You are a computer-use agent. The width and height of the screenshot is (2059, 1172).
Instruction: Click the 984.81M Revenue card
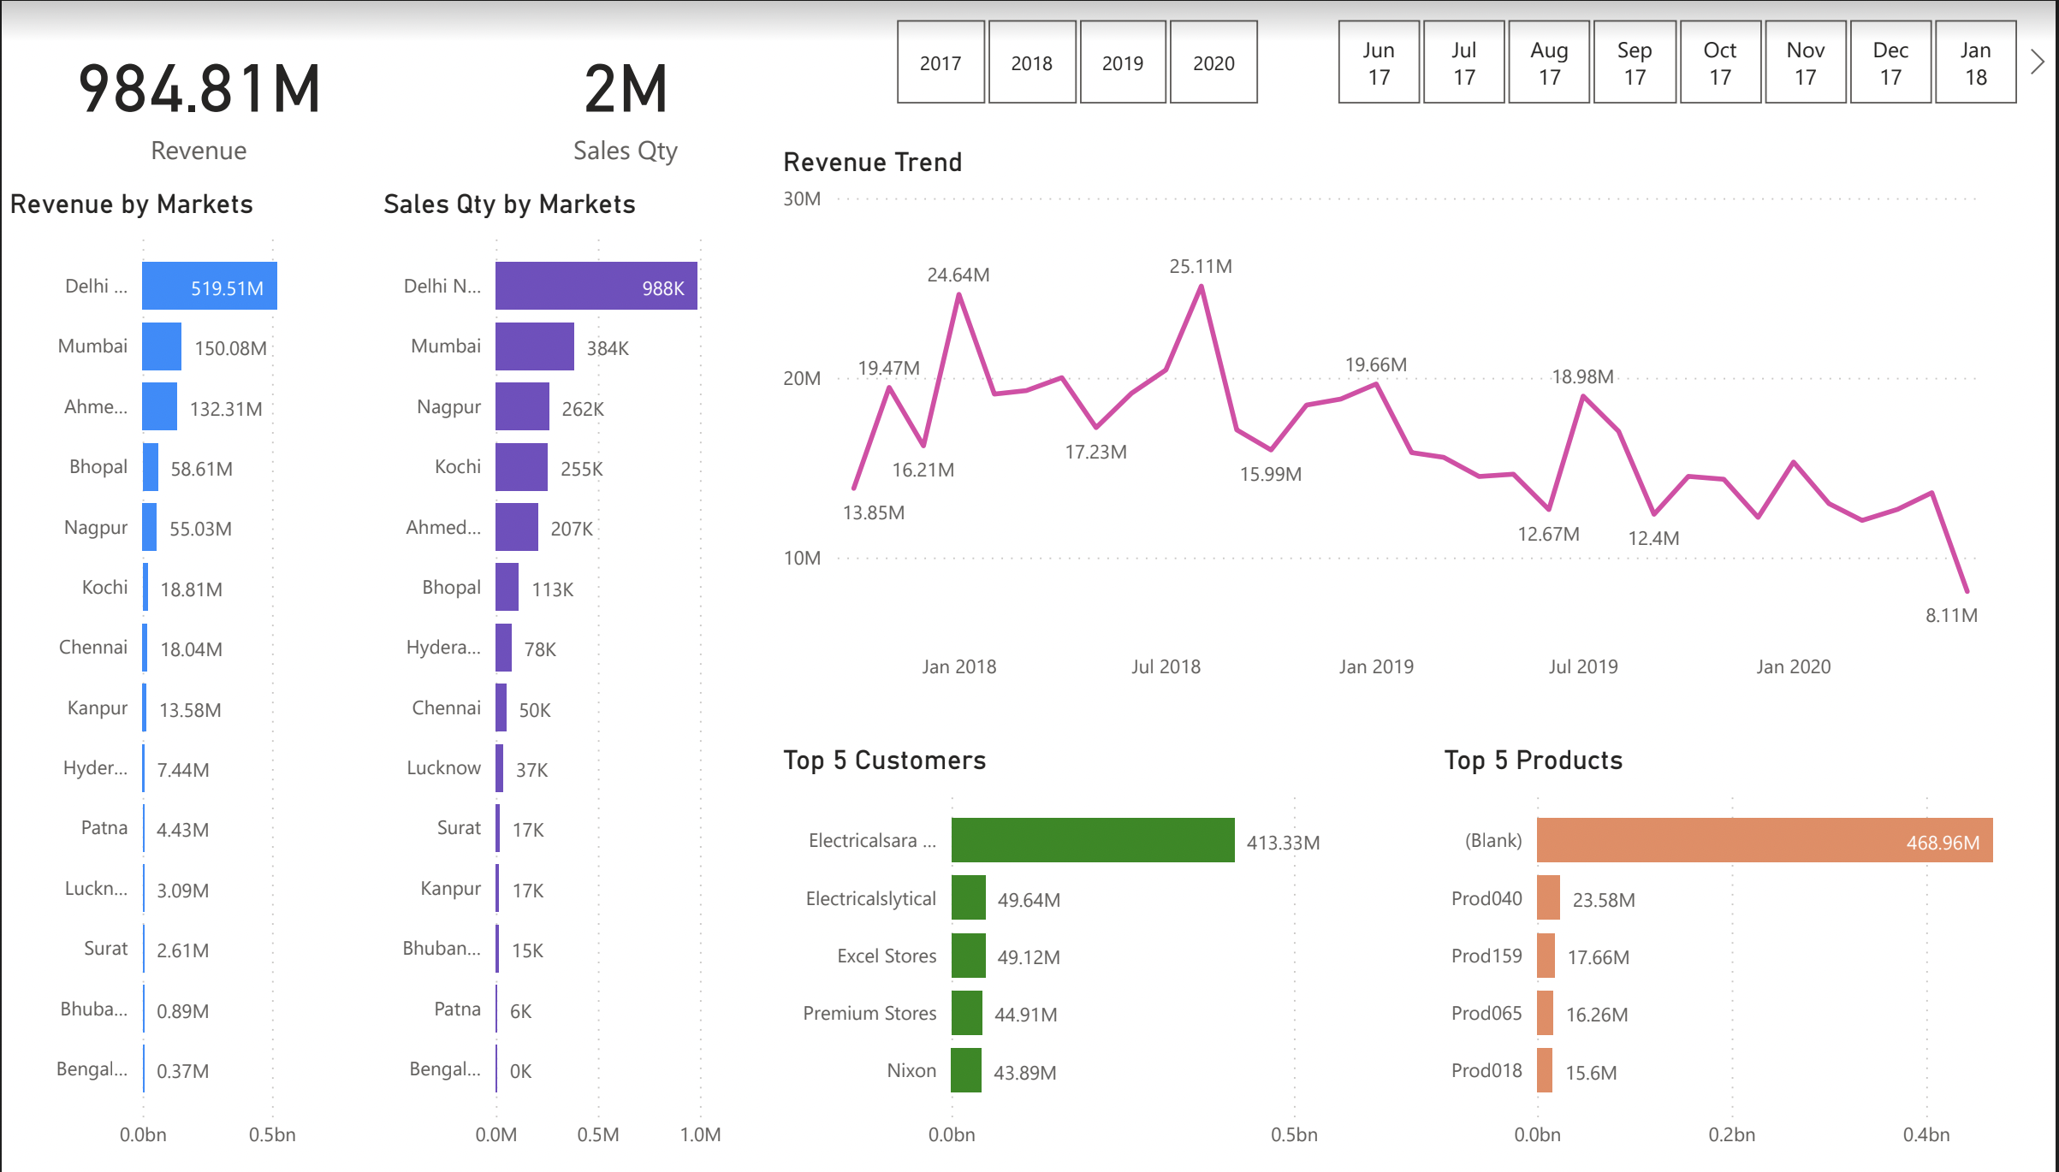pyautogui.click(x=199, y=110)
